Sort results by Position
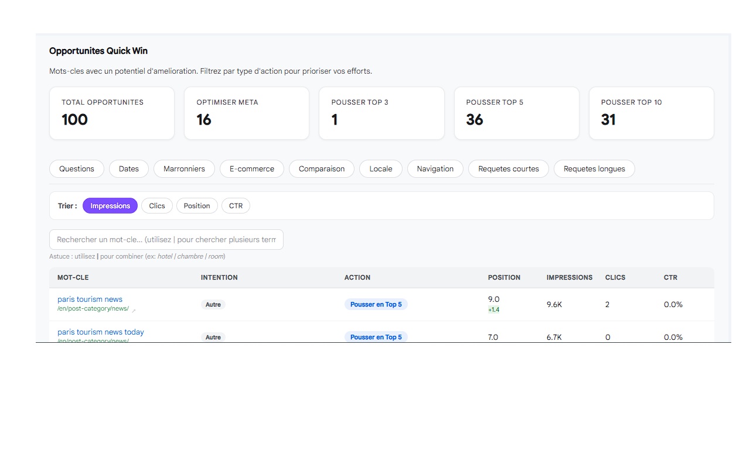750x468 pixels. (197, 205)
